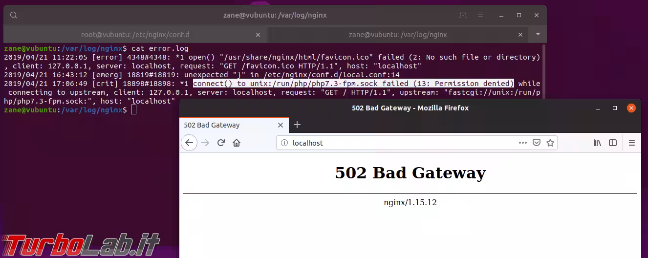Screen dimensions: 648x258
Task: Open a new terminal tab with plus icon
Action: click(x=463, y=15)
